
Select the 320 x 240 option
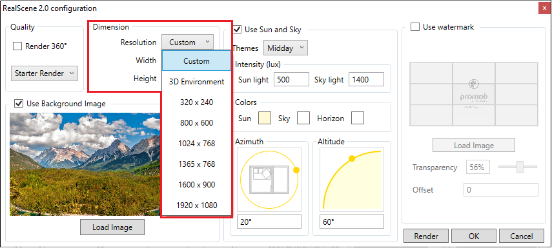[x=196, y=102]
